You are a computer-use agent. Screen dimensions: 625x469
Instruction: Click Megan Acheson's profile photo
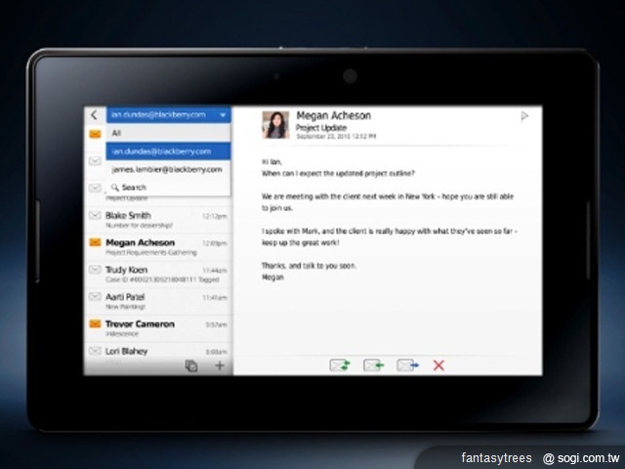275,124
